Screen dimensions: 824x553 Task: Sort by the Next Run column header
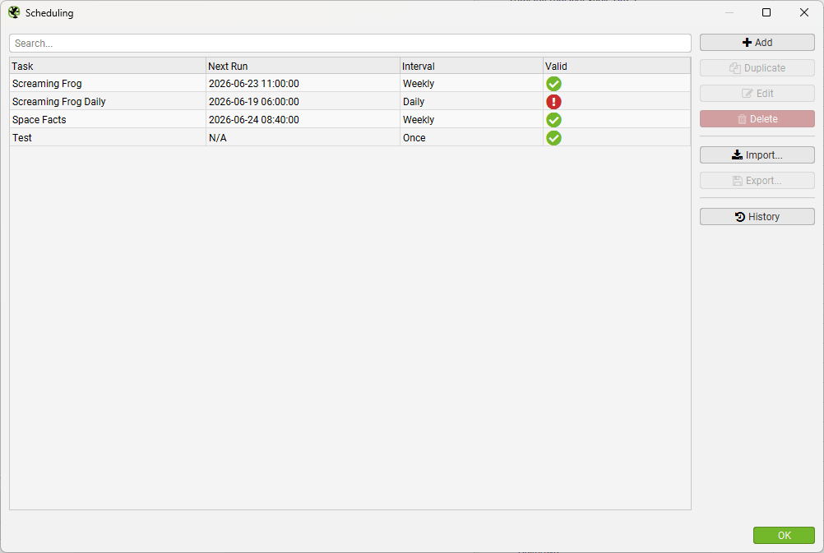coord(303,67)
